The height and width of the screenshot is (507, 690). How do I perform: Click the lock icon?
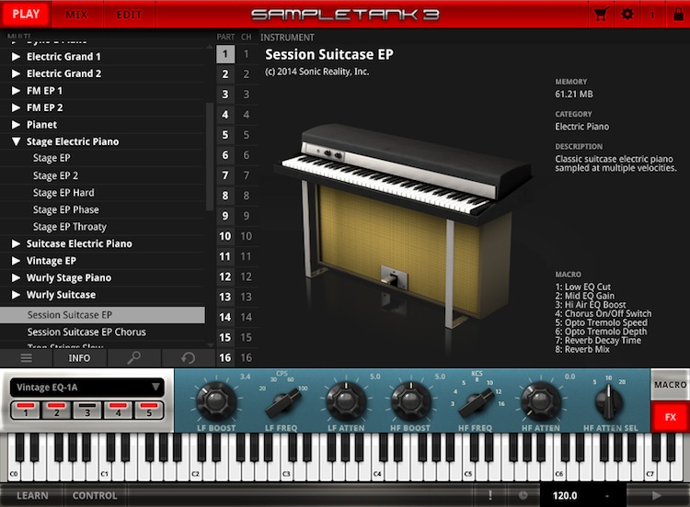[678, 14]
